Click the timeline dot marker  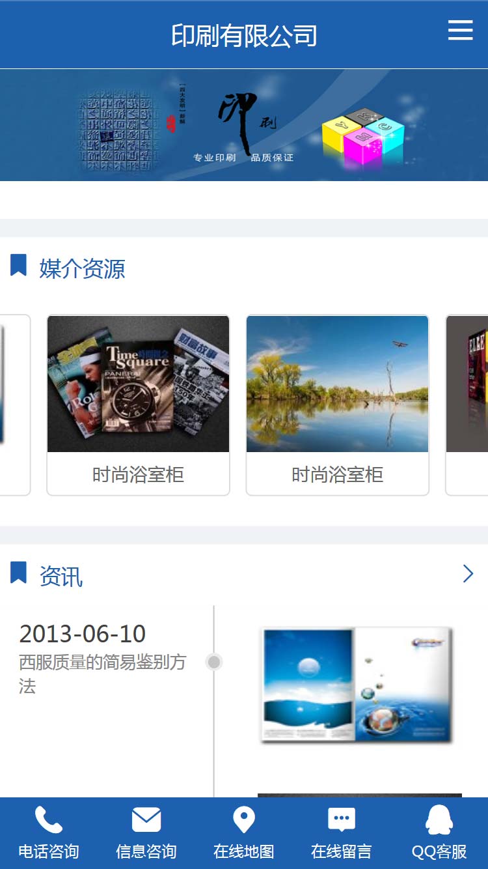(214, 662)
